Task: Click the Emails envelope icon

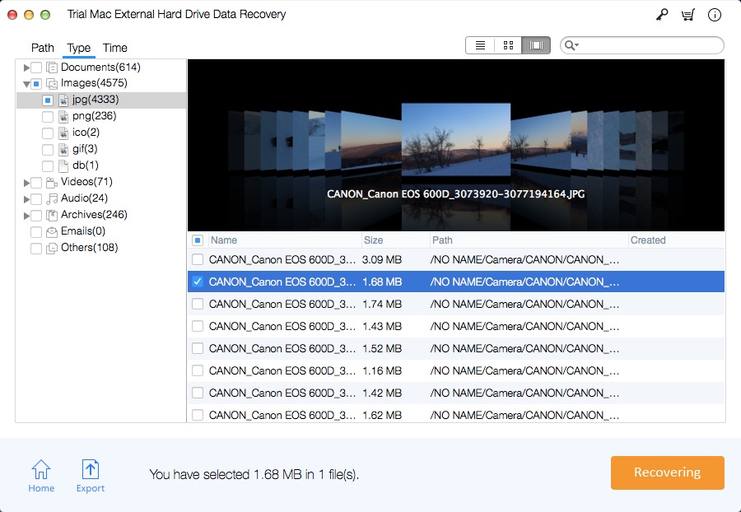Action: click(52, 232)
